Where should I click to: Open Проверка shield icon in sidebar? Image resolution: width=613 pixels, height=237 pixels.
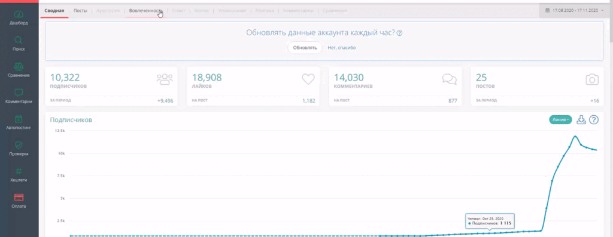click(x=19, y=145)
